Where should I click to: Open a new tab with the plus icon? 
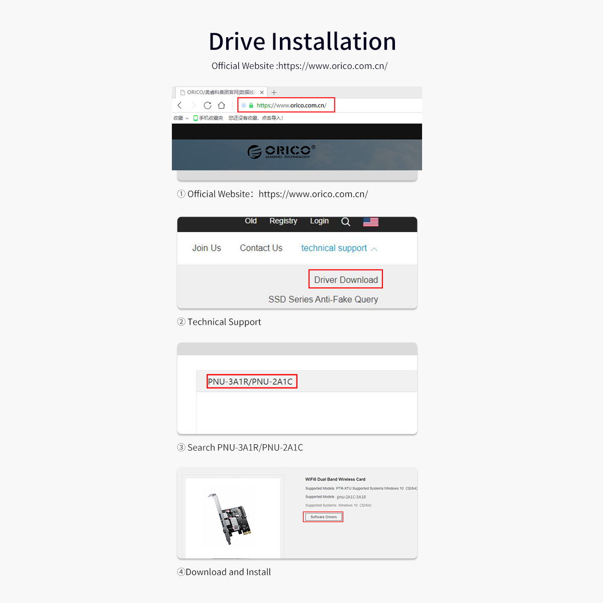coord(274,92)
